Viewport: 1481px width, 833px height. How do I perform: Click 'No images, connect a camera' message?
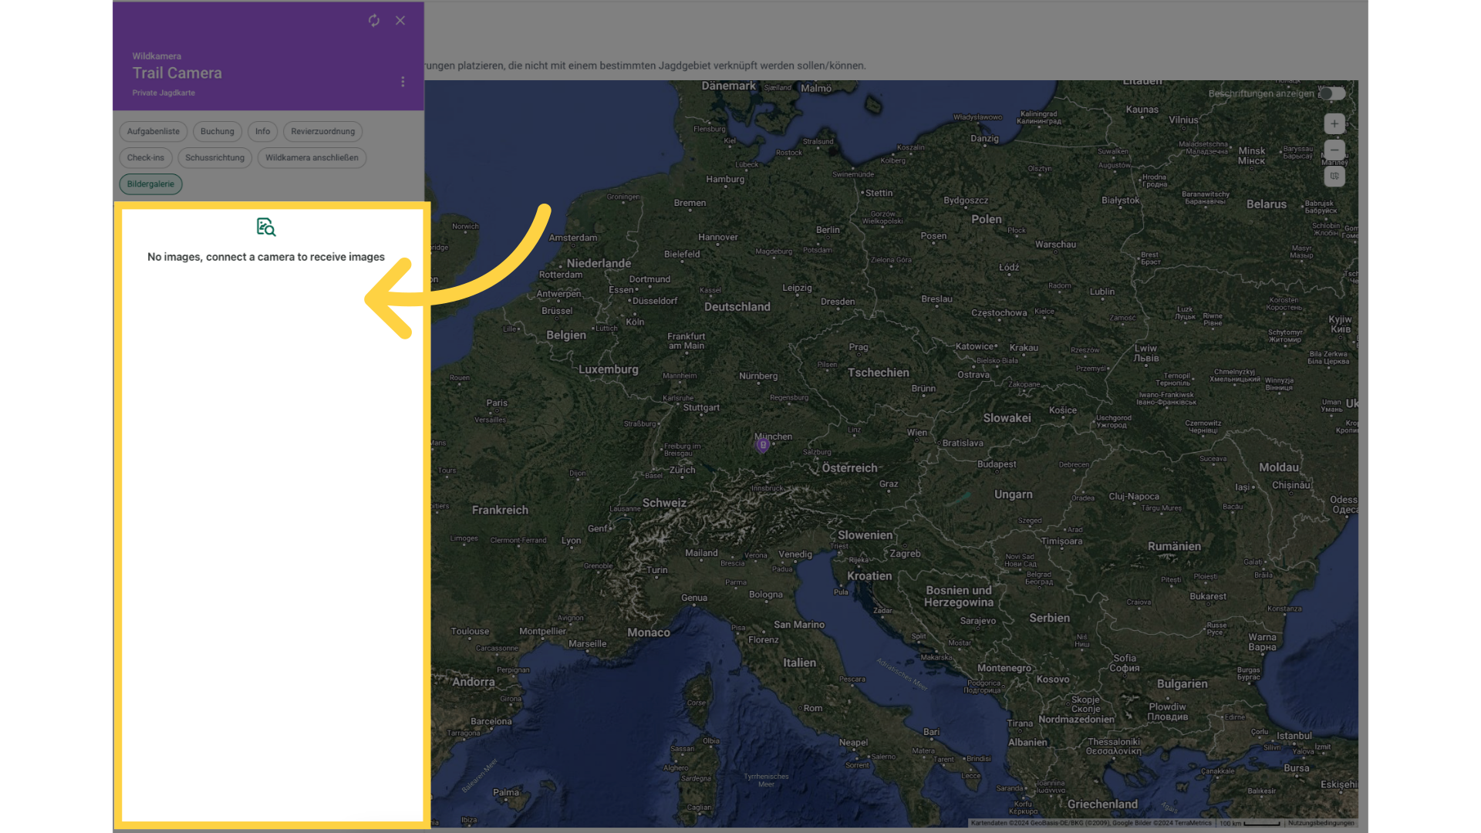tap(266, 257)
